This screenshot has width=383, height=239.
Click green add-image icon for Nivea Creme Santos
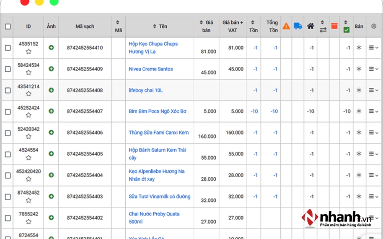(x=51, y=69)
